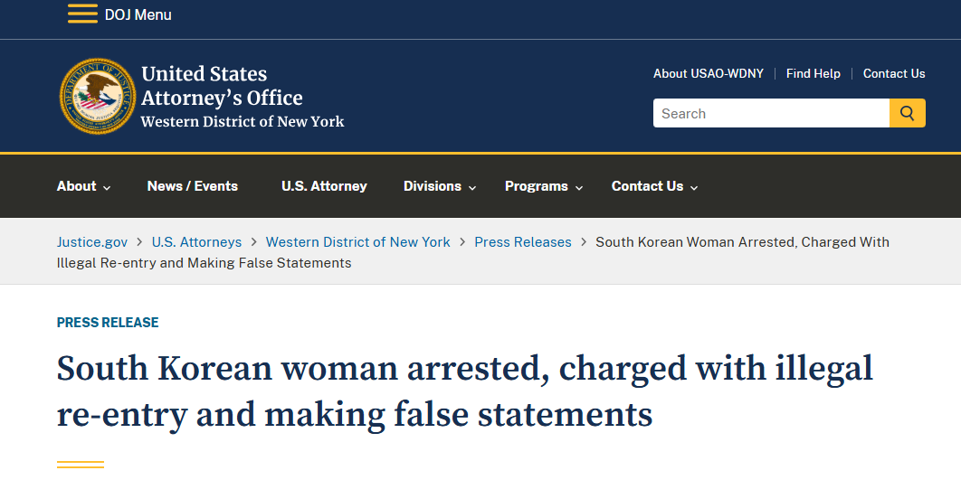Expand the Divisions dropdown chevron

[x=472, y=187]
